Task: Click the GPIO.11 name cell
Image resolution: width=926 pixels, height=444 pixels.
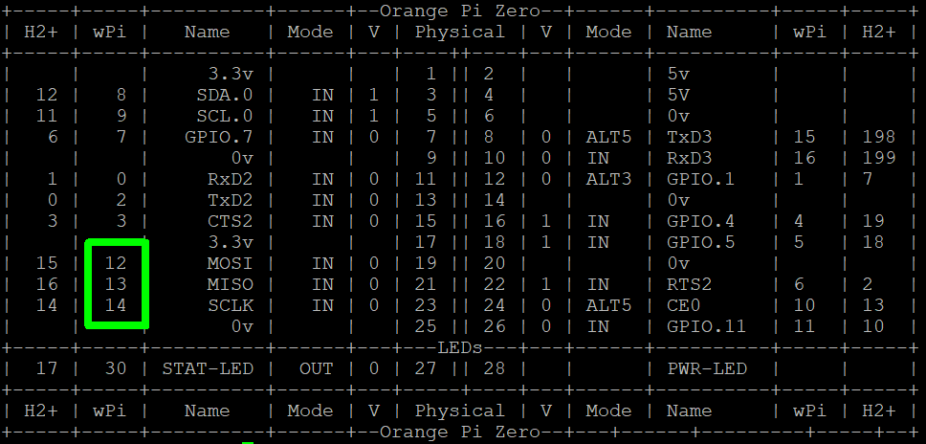Action: (707, 326)
